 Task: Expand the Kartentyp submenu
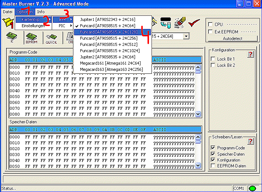(32, 19)
